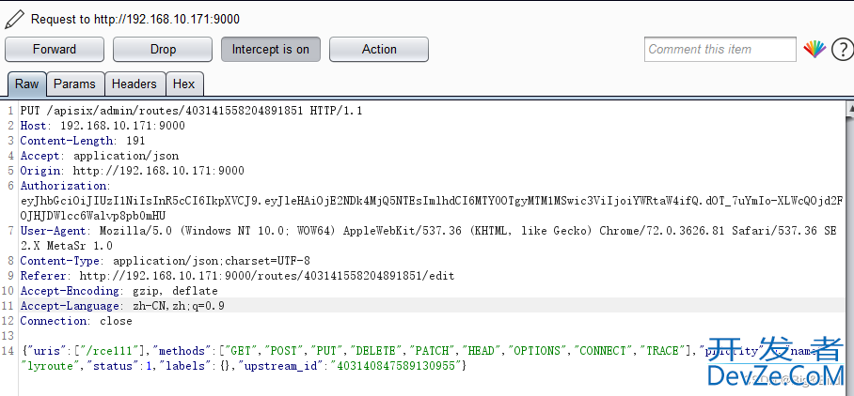This screenshot has height=396, width=854.
Task: Drop the intercepted request
Action: pos(163,50)
